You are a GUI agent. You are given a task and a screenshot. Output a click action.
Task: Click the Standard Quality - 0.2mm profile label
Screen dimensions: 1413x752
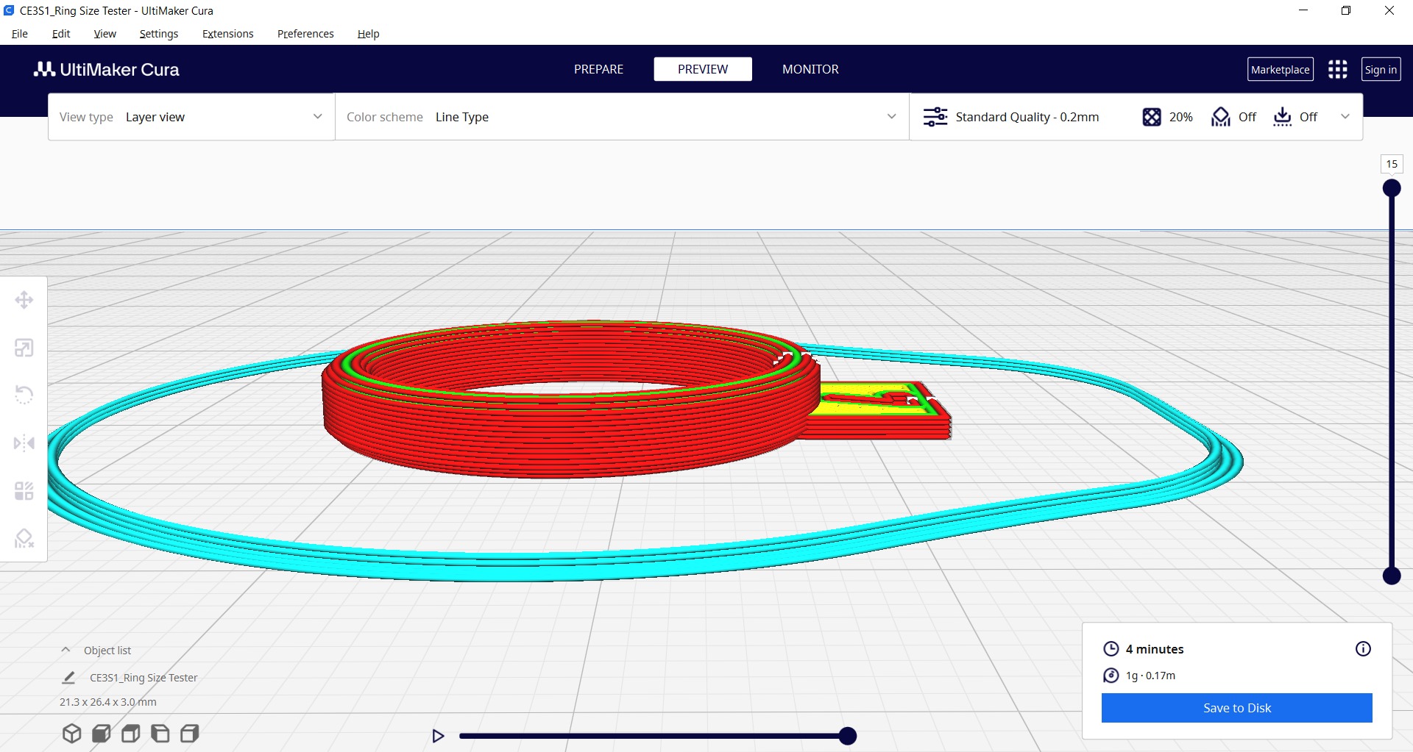pos(1027,117)
